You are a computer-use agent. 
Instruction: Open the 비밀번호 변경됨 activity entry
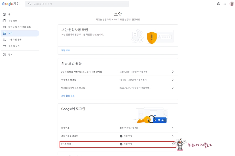(x=118, y=80)
